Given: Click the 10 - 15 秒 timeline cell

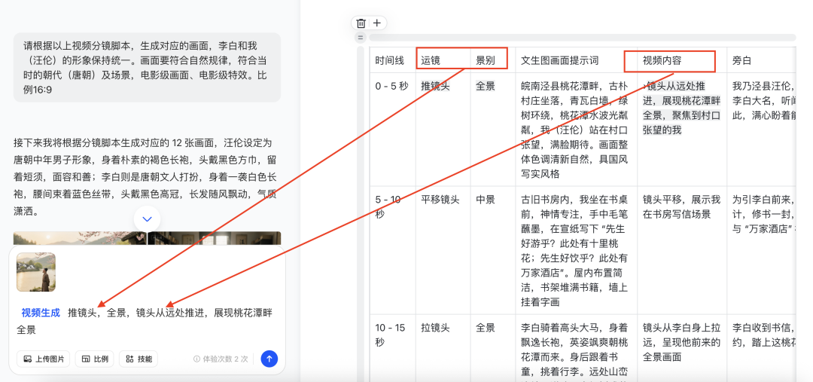Looking at the screenshot, I should coord(392,348).
